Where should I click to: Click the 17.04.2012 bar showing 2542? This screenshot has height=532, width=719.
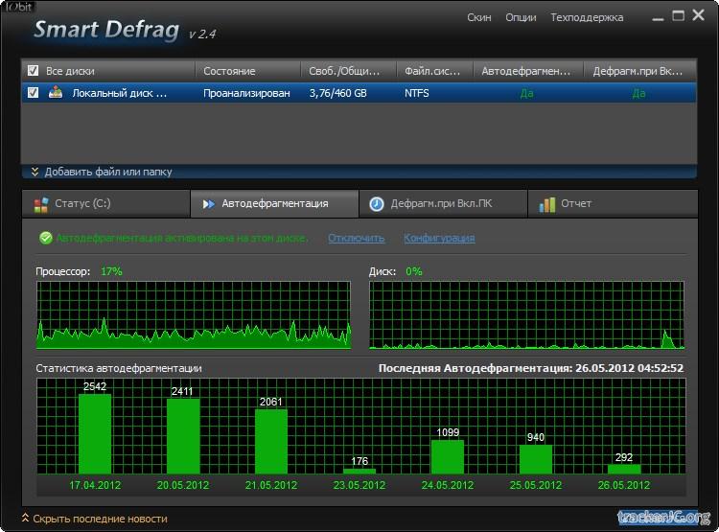(95, 433)
